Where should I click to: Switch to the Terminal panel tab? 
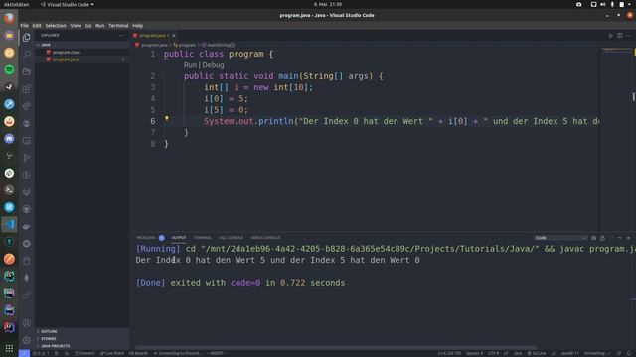203,238
